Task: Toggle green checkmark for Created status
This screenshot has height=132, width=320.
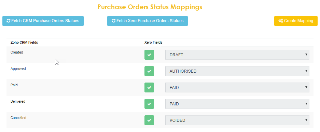Action: click(x=149, y=55)
